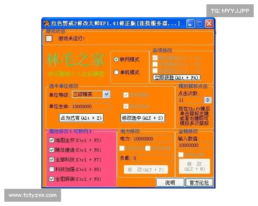Toggle the bottom checkbox in 杂项修改 group

(155, 71)
